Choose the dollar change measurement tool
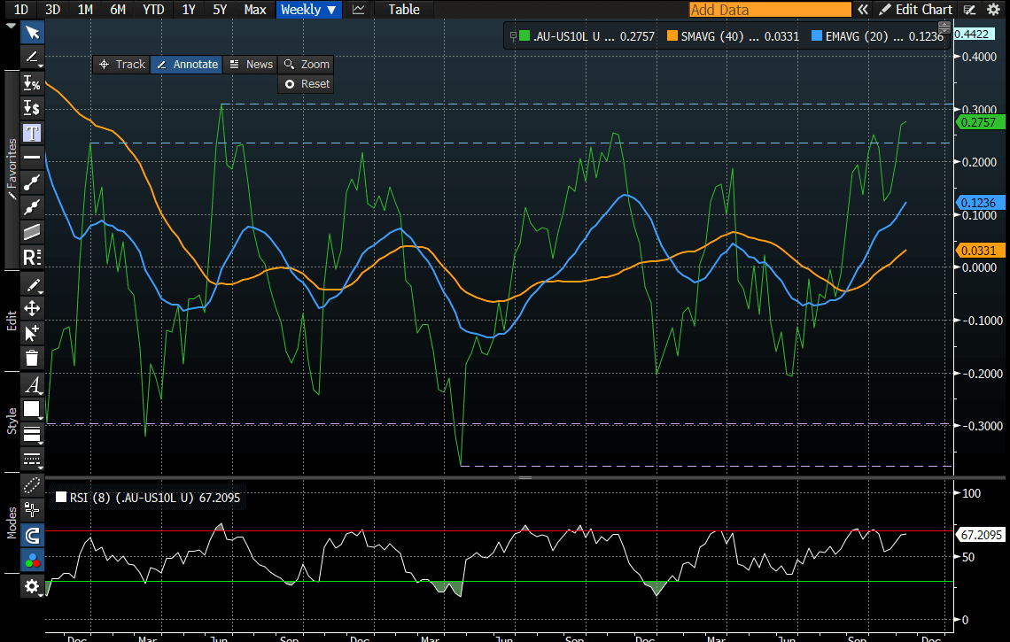 32,108
